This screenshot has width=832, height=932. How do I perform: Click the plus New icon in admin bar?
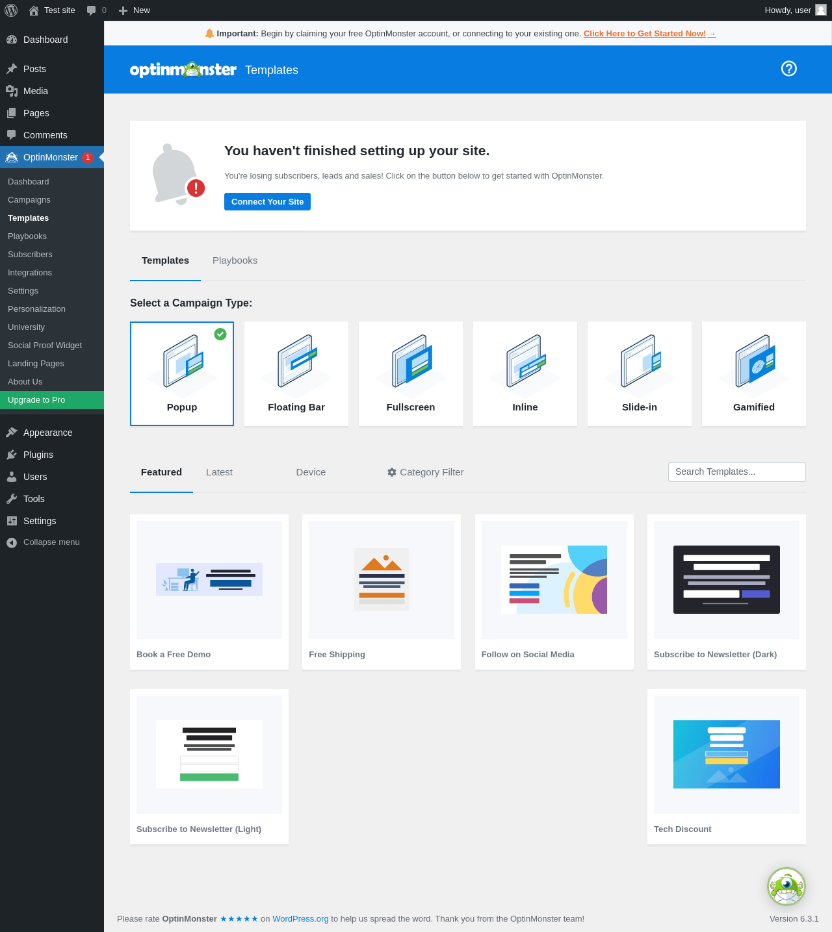click(123, 10)
